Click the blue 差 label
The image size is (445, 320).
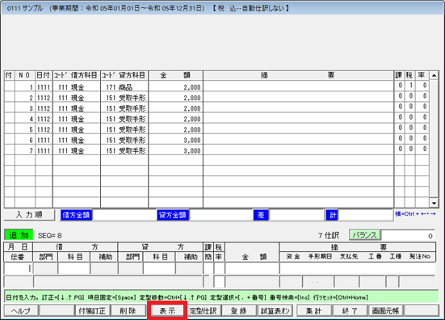[261, 215]
